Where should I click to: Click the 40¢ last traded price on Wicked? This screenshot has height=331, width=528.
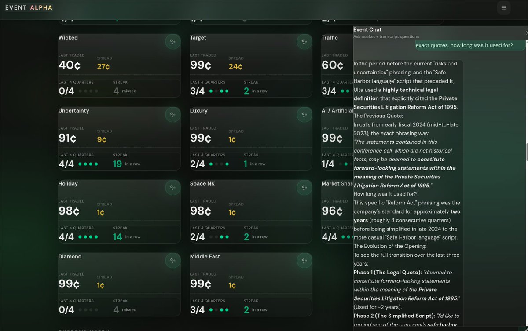click(x=70, y=65)
